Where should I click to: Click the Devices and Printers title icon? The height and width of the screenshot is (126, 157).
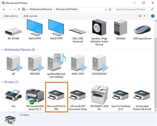[x=3, y=3]
